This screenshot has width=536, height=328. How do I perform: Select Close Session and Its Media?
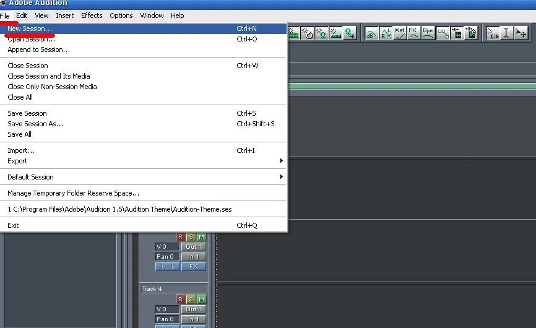143,76
